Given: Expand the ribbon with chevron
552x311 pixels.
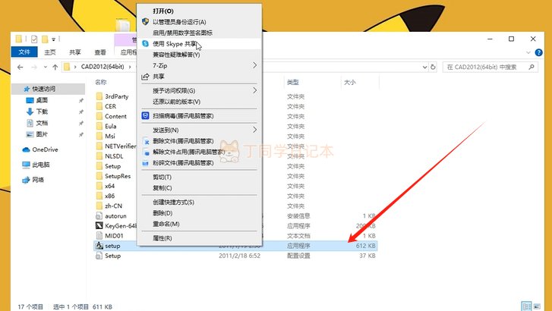Looking at the screenshot, I should tap(528, 52).
